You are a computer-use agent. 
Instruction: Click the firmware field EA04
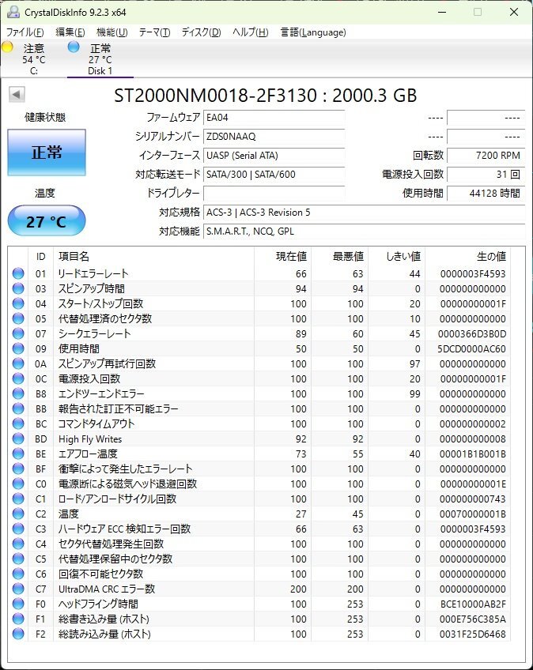pyautogui.click(x=274, y=118)
